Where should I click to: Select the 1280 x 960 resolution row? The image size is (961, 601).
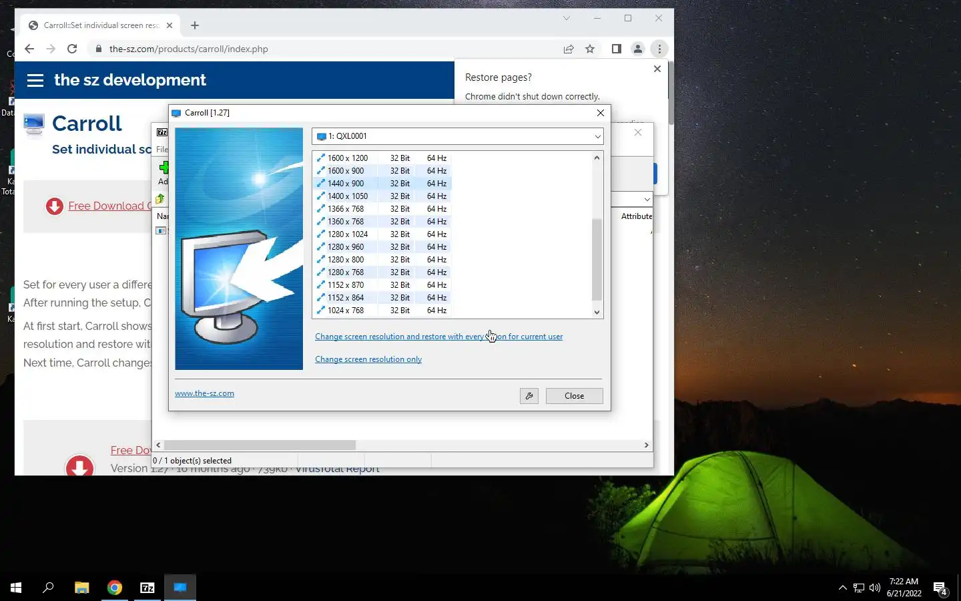pos(382,247)
